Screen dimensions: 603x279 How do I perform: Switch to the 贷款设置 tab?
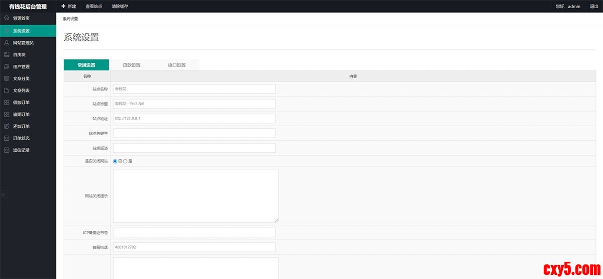pos(132,65)
